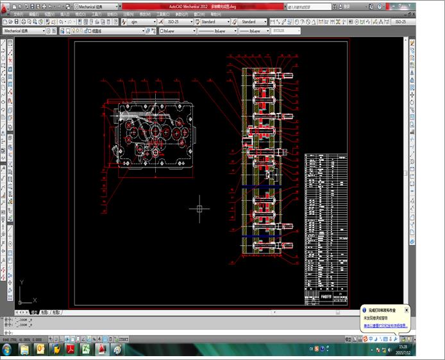This screenshot has width=445, height=360.
Task: Open the Adobe PDF icon in taskbar
Action: [69, 349]
